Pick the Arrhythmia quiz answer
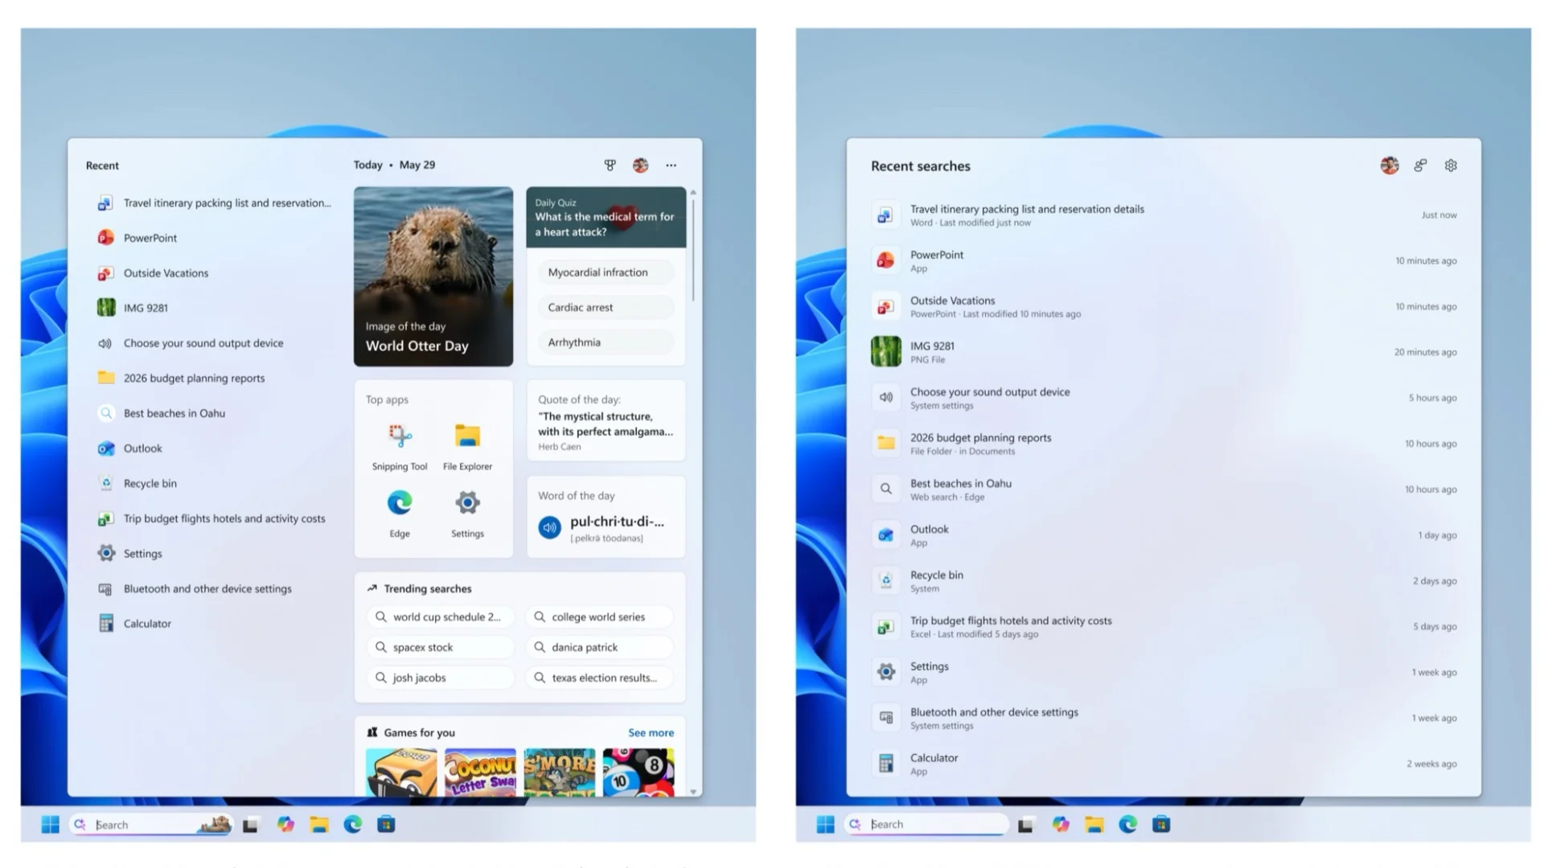The image size is (1544, 868). coord(606,342)
